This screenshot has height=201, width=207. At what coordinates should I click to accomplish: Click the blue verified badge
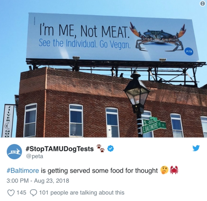tap(111, 149)
